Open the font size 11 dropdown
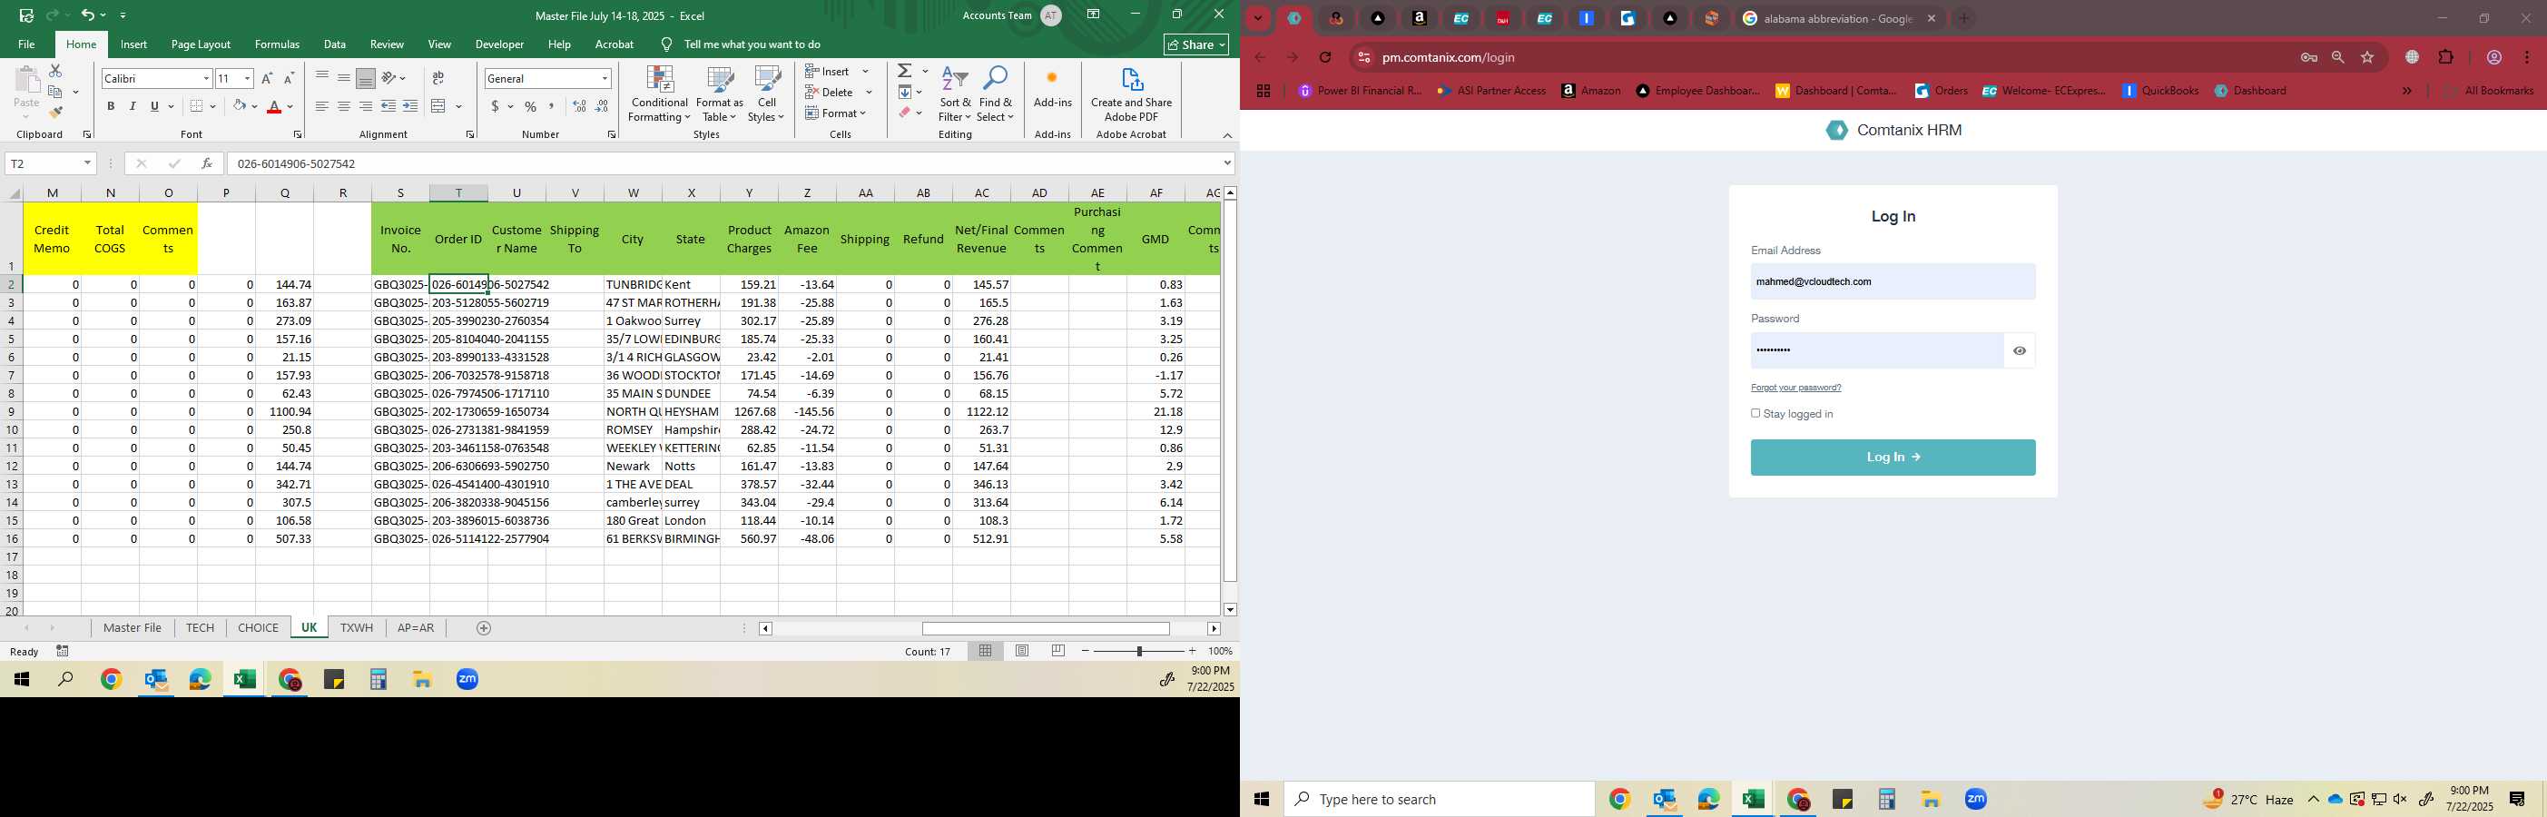 (x=247, y=79)
